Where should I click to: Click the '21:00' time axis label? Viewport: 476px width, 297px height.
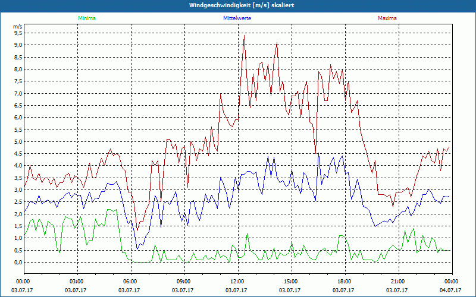pos(399,282)
